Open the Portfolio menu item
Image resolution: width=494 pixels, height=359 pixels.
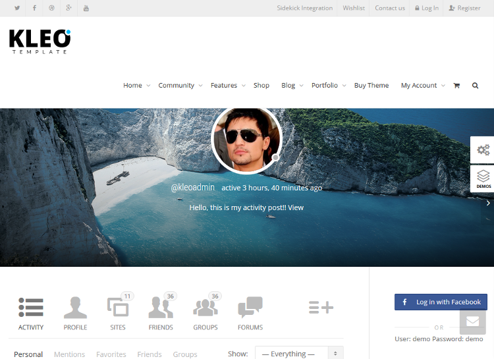click(x=325, y=86)
